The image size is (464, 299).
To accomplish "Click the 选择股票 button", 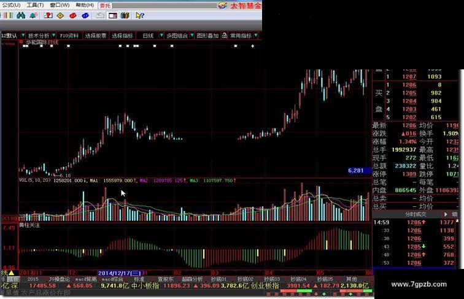I will [x=96, y=36].
